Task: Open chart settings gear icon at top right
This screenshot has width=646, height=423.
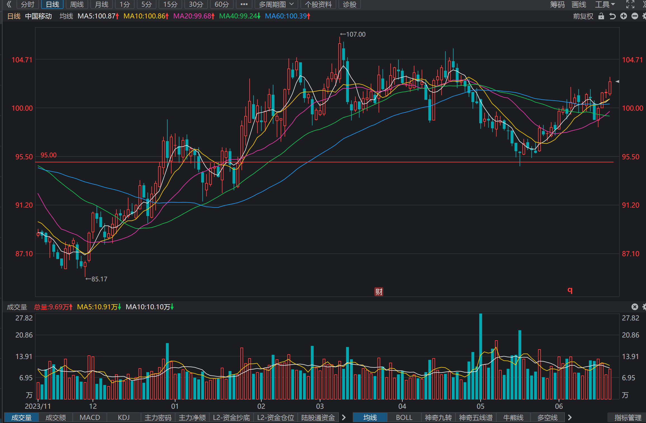Action: [644, 16]
